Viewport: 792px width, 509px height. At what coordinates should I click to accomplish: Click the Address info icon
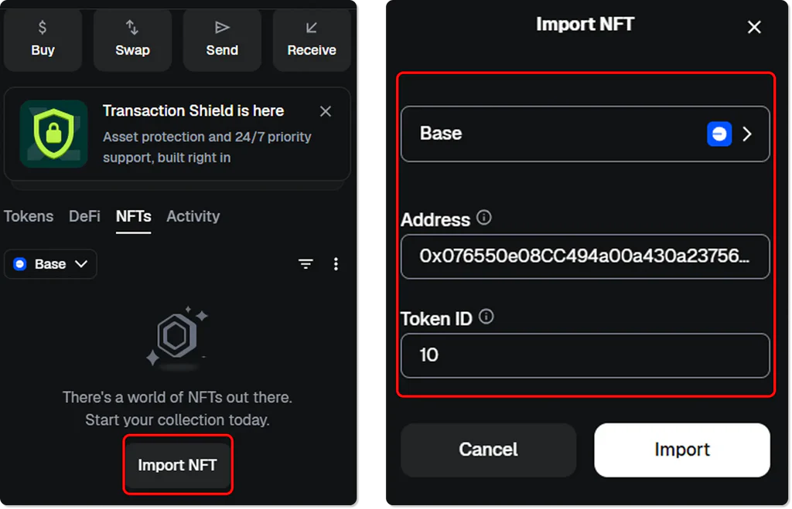484,218
